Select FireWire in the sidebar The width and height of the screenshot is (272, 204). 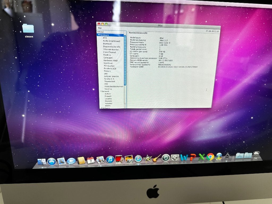pyautogui.click(x=107, y=55)
